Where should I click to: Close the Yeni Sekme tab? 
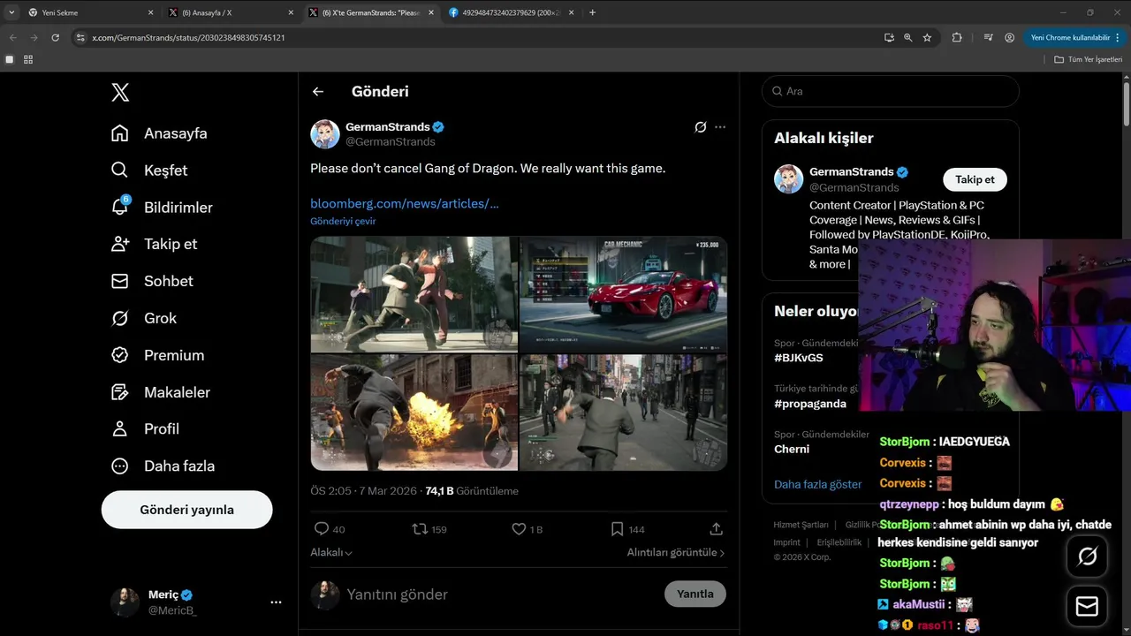pos(150,12)
